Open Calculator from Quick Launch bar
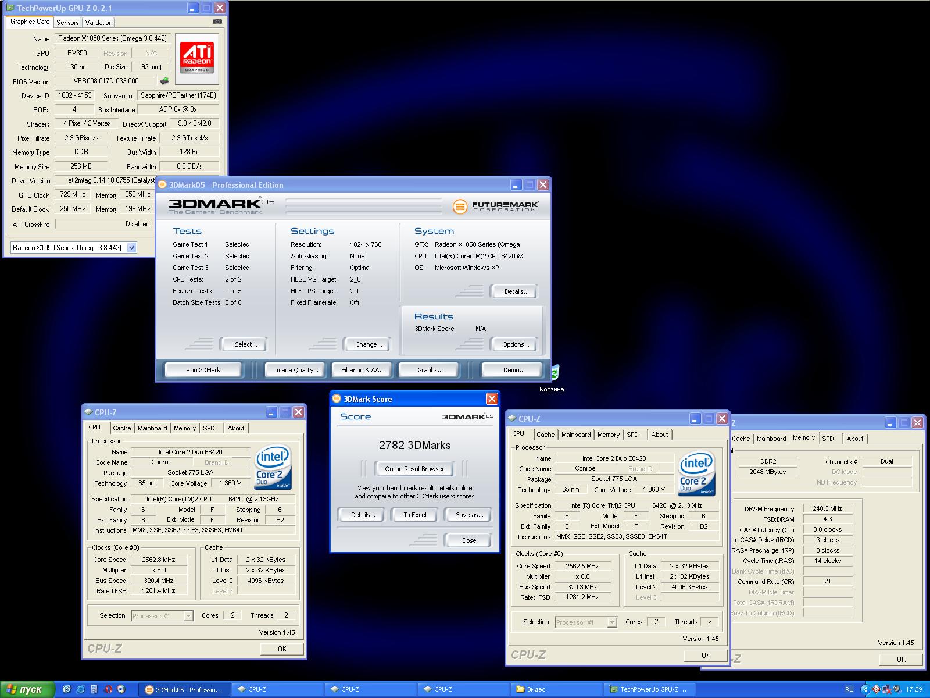The height and width of the screenshot is (698, 930). [94, 689]
